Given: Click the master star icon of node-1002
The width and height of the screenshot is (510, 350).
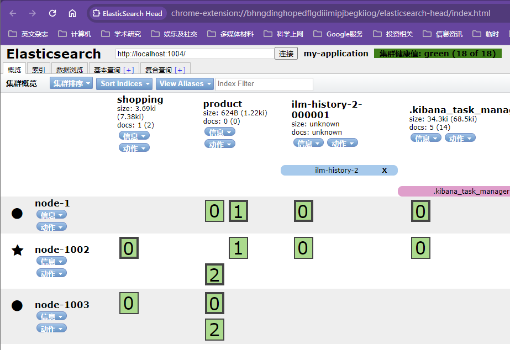Looking at the screenshot, I should 17,250.
